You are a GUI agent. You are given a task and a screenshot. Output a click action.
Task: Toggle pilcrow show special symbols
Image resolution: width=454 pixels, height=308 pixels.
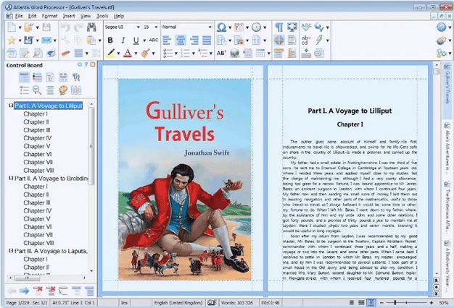(x=278, y=27)
